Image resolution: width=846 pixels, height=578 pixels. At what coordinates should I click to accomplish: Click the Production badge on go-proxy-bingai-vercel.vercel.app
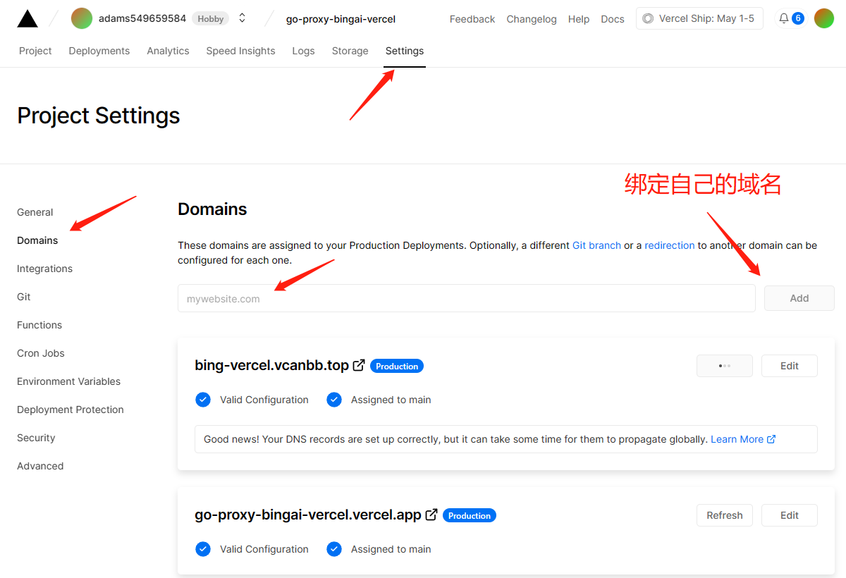tap(470, 515)
